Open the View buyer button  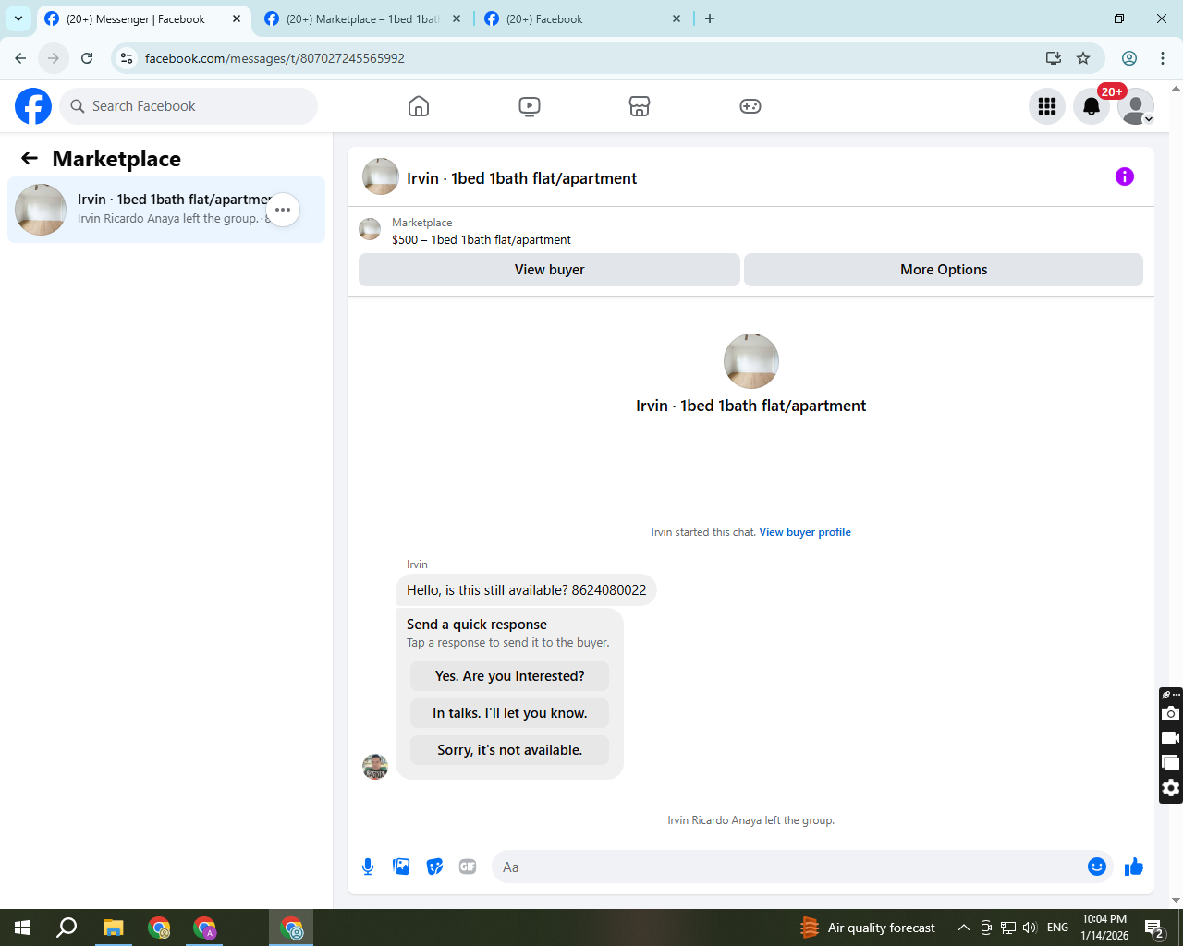click(549, 270)
